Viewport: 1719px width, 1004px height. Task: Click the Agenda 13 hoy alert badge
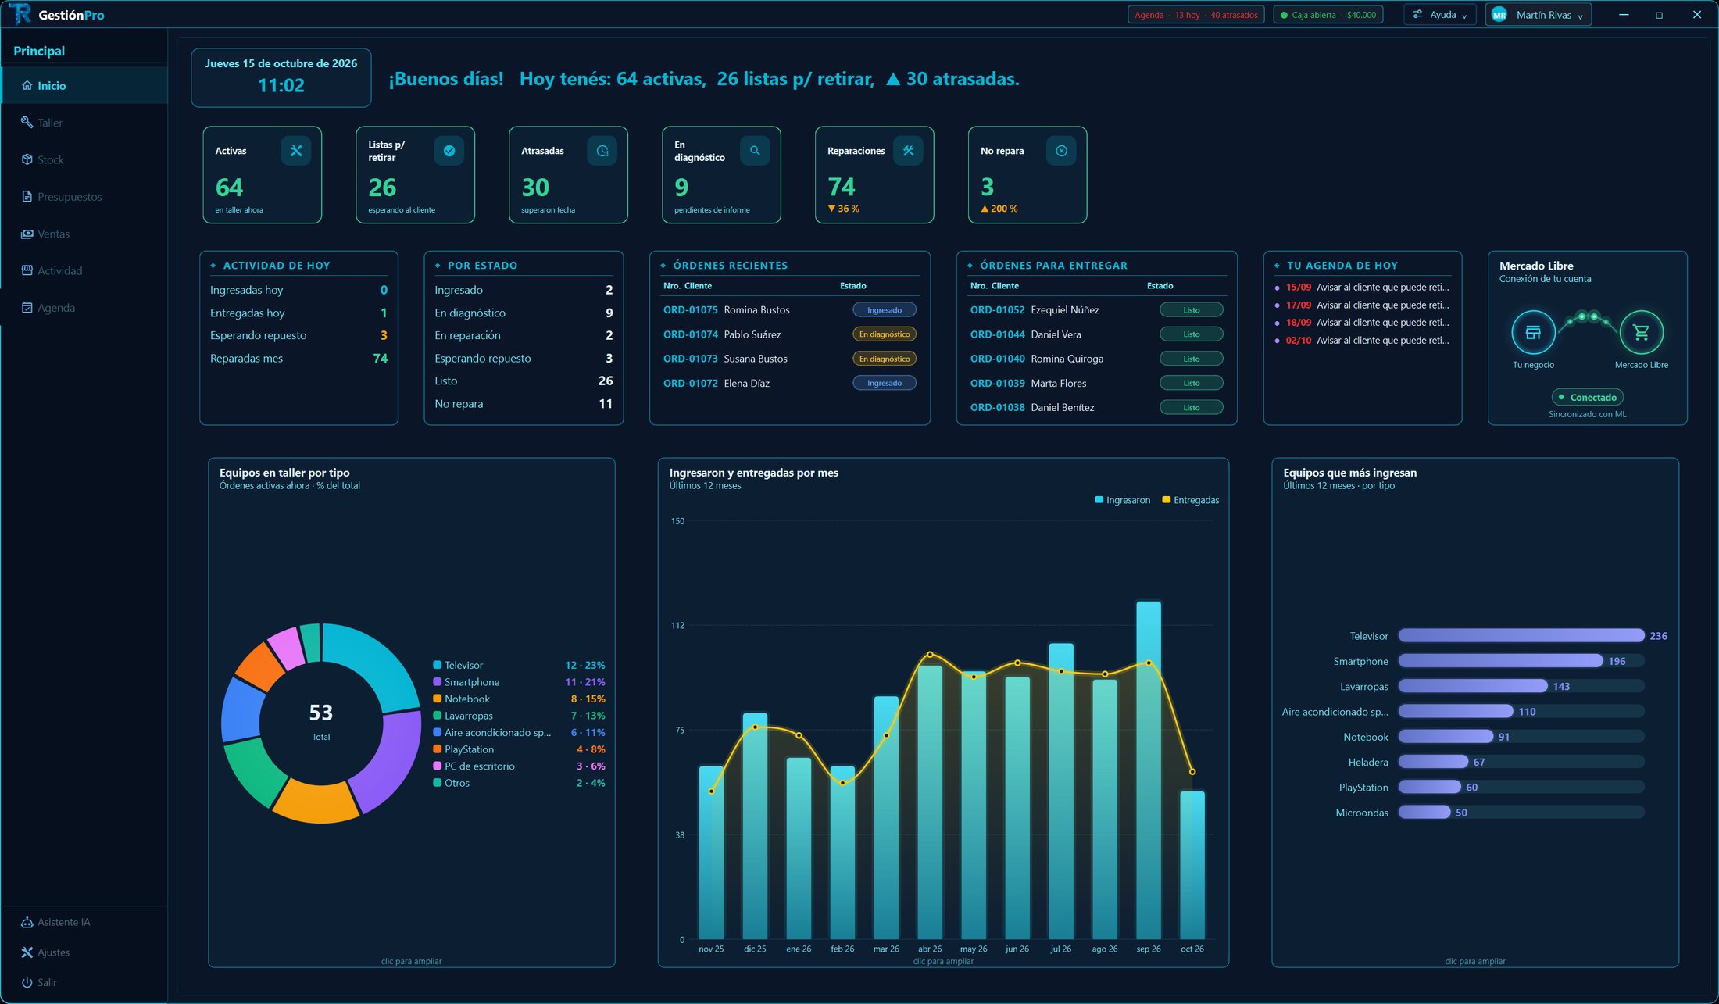[x=1196, y=15]
